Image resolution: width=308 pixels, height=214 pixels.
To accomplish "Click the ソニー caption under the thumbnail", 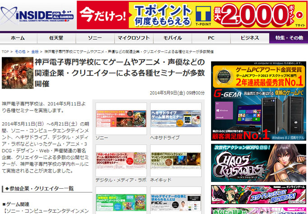I will tap(102, 138).
